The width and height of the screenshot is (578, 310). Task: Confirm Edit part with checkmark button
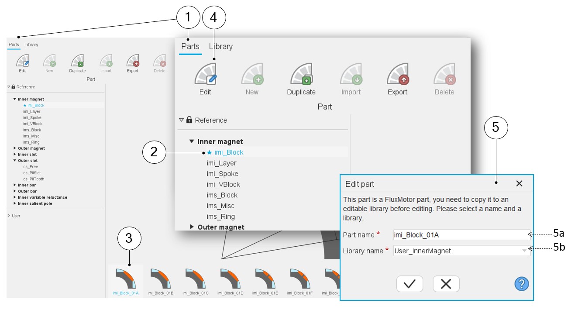click(409, 284)
